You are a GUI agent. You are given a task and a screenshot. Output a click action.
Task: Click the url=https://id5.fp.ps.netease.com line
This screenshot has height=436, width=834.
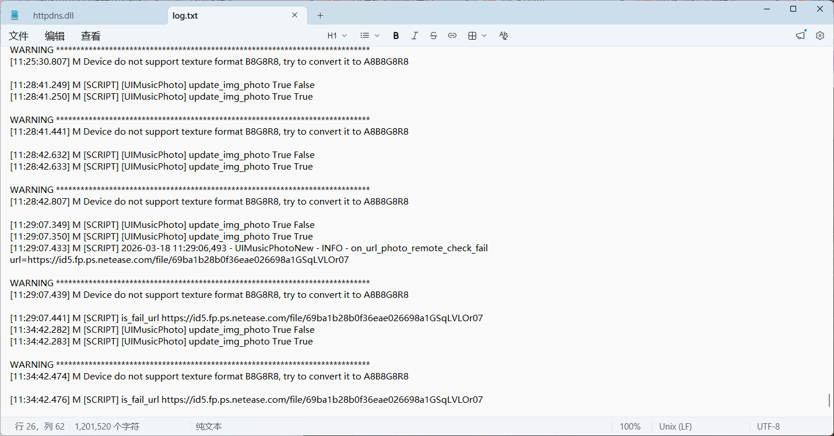tap(180, 260)
